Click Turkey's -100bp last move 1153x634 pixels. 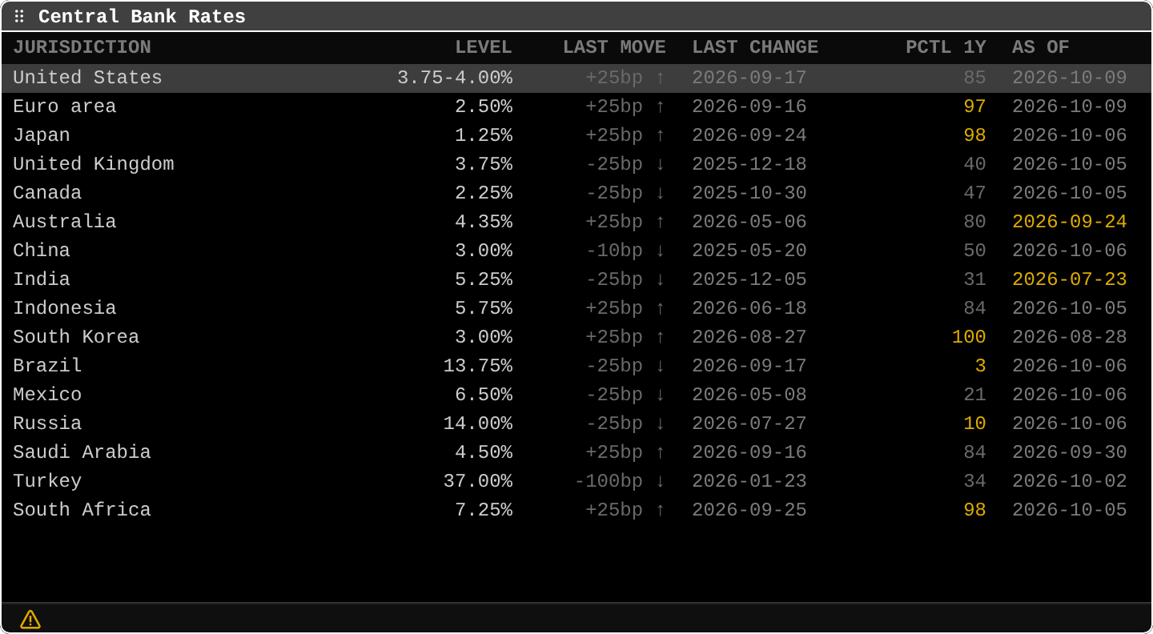620,481
